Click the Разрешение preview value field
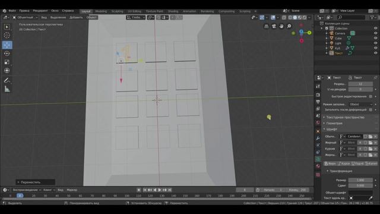The height and width of the screenshot is (214, 380). click(x=360, y=84)
